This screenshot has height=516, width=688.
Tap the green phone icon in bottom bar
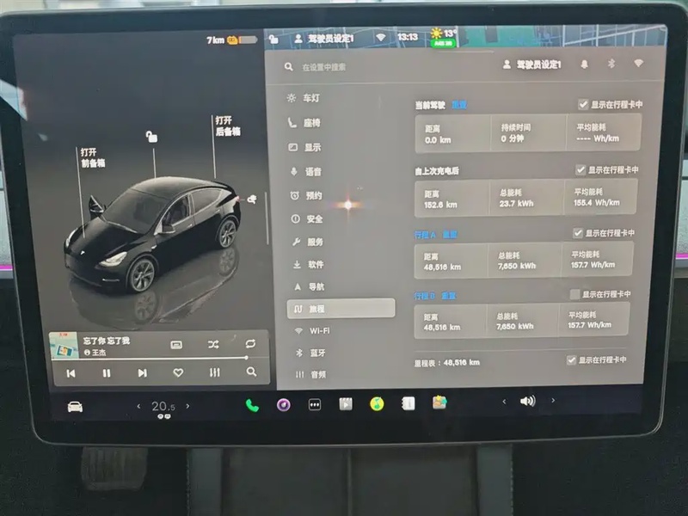click(x=252, y=404)
